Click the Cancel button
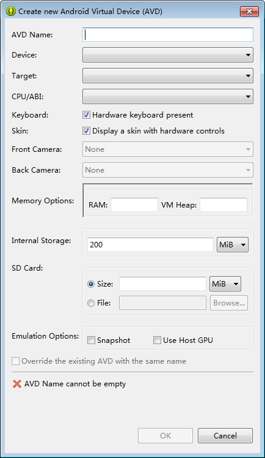265x458 pixels. tap(225, 436)
